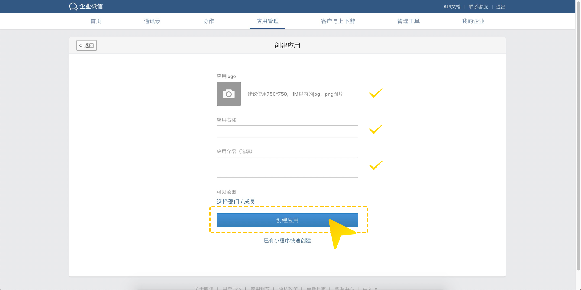Log out via the 退出 link
Screen dimensions: 581x290
[x=500, y=7]
